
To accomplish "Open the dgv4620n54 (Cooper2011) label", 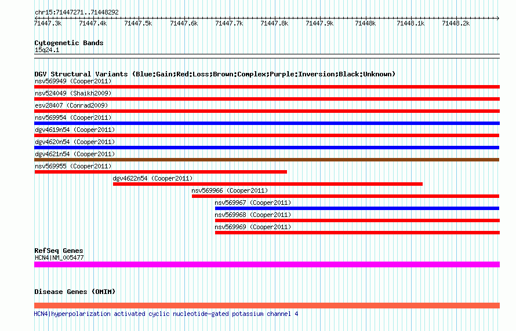I will [75, 142].
